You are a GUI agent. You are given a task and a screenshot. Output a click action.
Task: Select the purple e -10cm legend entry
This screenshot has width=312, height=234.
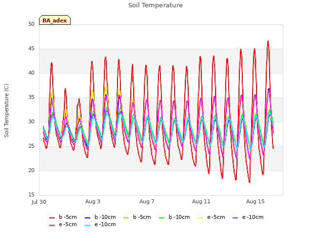coord(248,217)
